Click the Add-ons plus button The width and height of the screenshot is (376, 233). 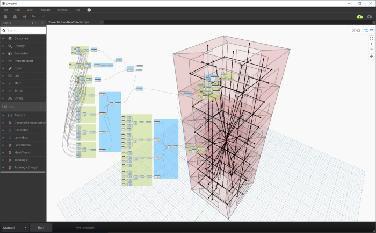point(41,107)
